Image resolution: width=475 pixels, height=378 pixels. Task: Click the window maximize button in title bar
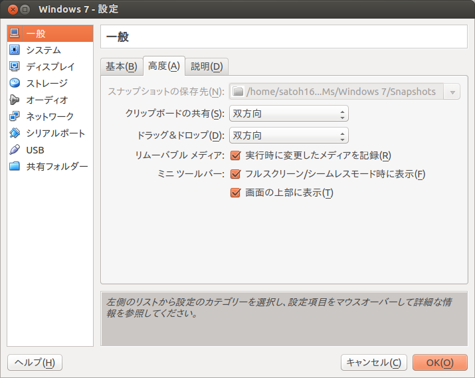coord(25,10)
